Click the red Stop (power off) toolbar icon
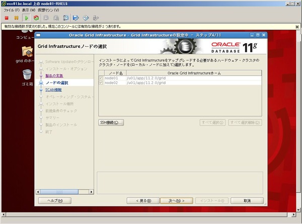This screenshot has height=224, width=302. click(7, 18)
